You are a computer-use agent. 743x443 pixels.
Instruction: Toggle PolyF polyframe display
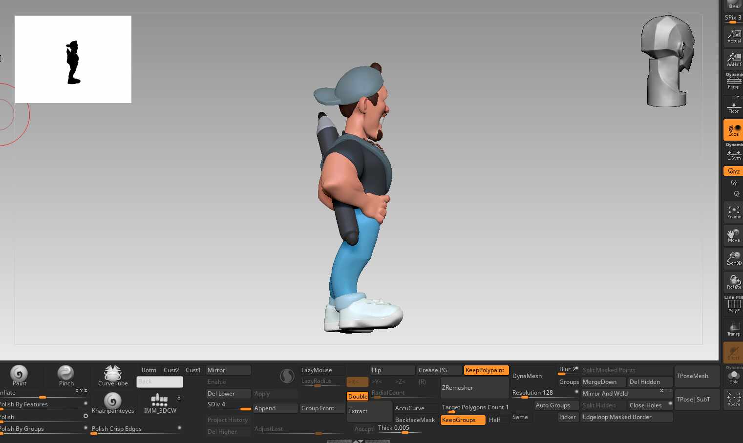point(733,305)
